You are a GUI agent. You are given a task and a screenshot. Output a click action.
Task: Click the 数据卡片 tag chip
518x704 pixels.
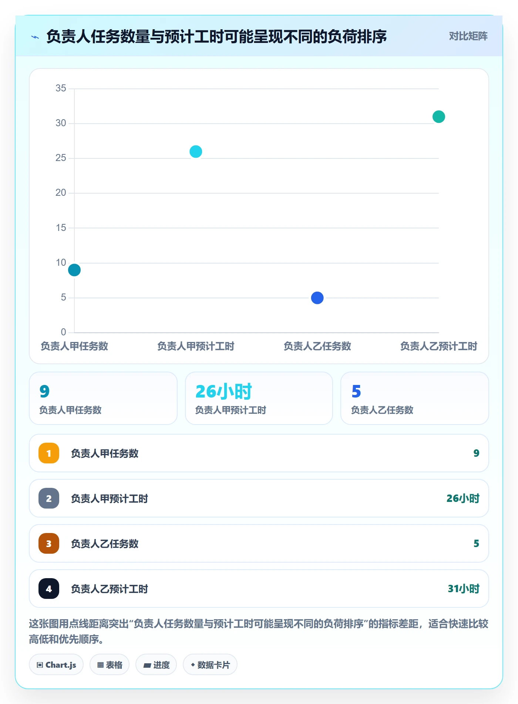pyautogui.click(x=210, y=665)
